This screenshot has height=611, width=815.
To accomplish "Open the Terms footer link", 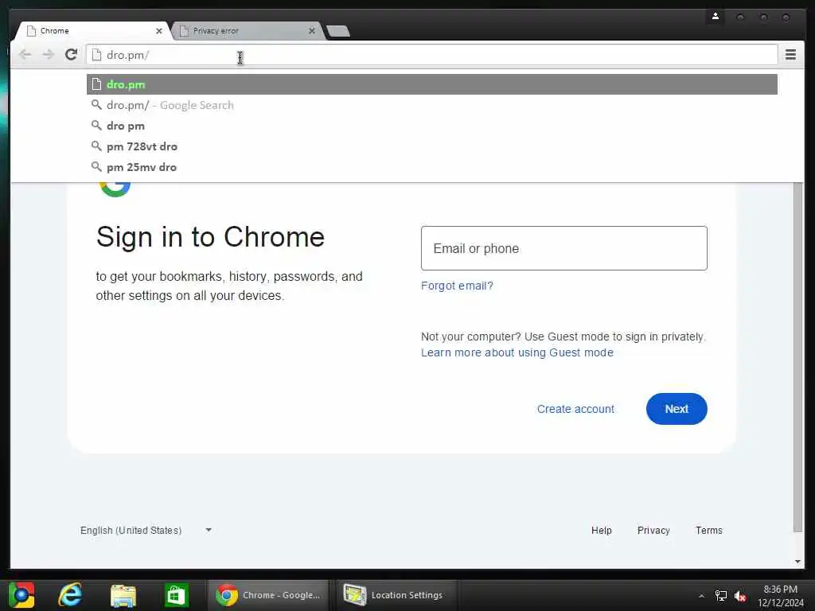I will pyautogui.click(x=709, y=531).
